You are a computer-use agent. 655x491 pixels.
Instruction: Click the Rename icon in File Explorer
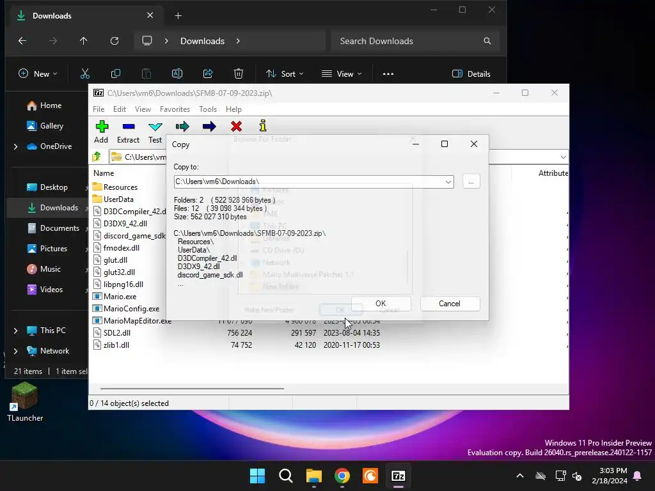click(177, 74)
